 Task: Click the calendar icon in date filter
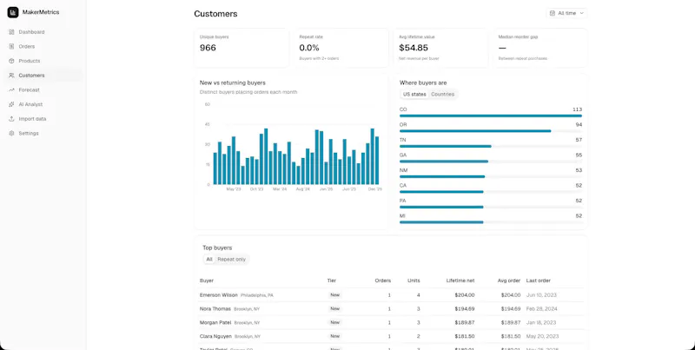[x=553, y=13]
